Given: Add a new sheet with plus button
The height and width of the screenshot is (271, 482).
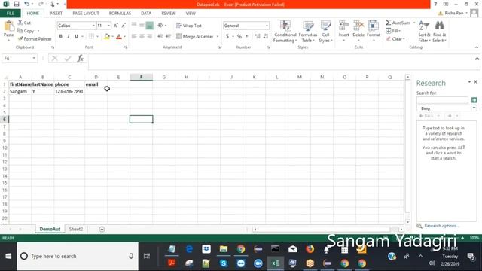Looking at the screenshot, I should tap(102, 229).
